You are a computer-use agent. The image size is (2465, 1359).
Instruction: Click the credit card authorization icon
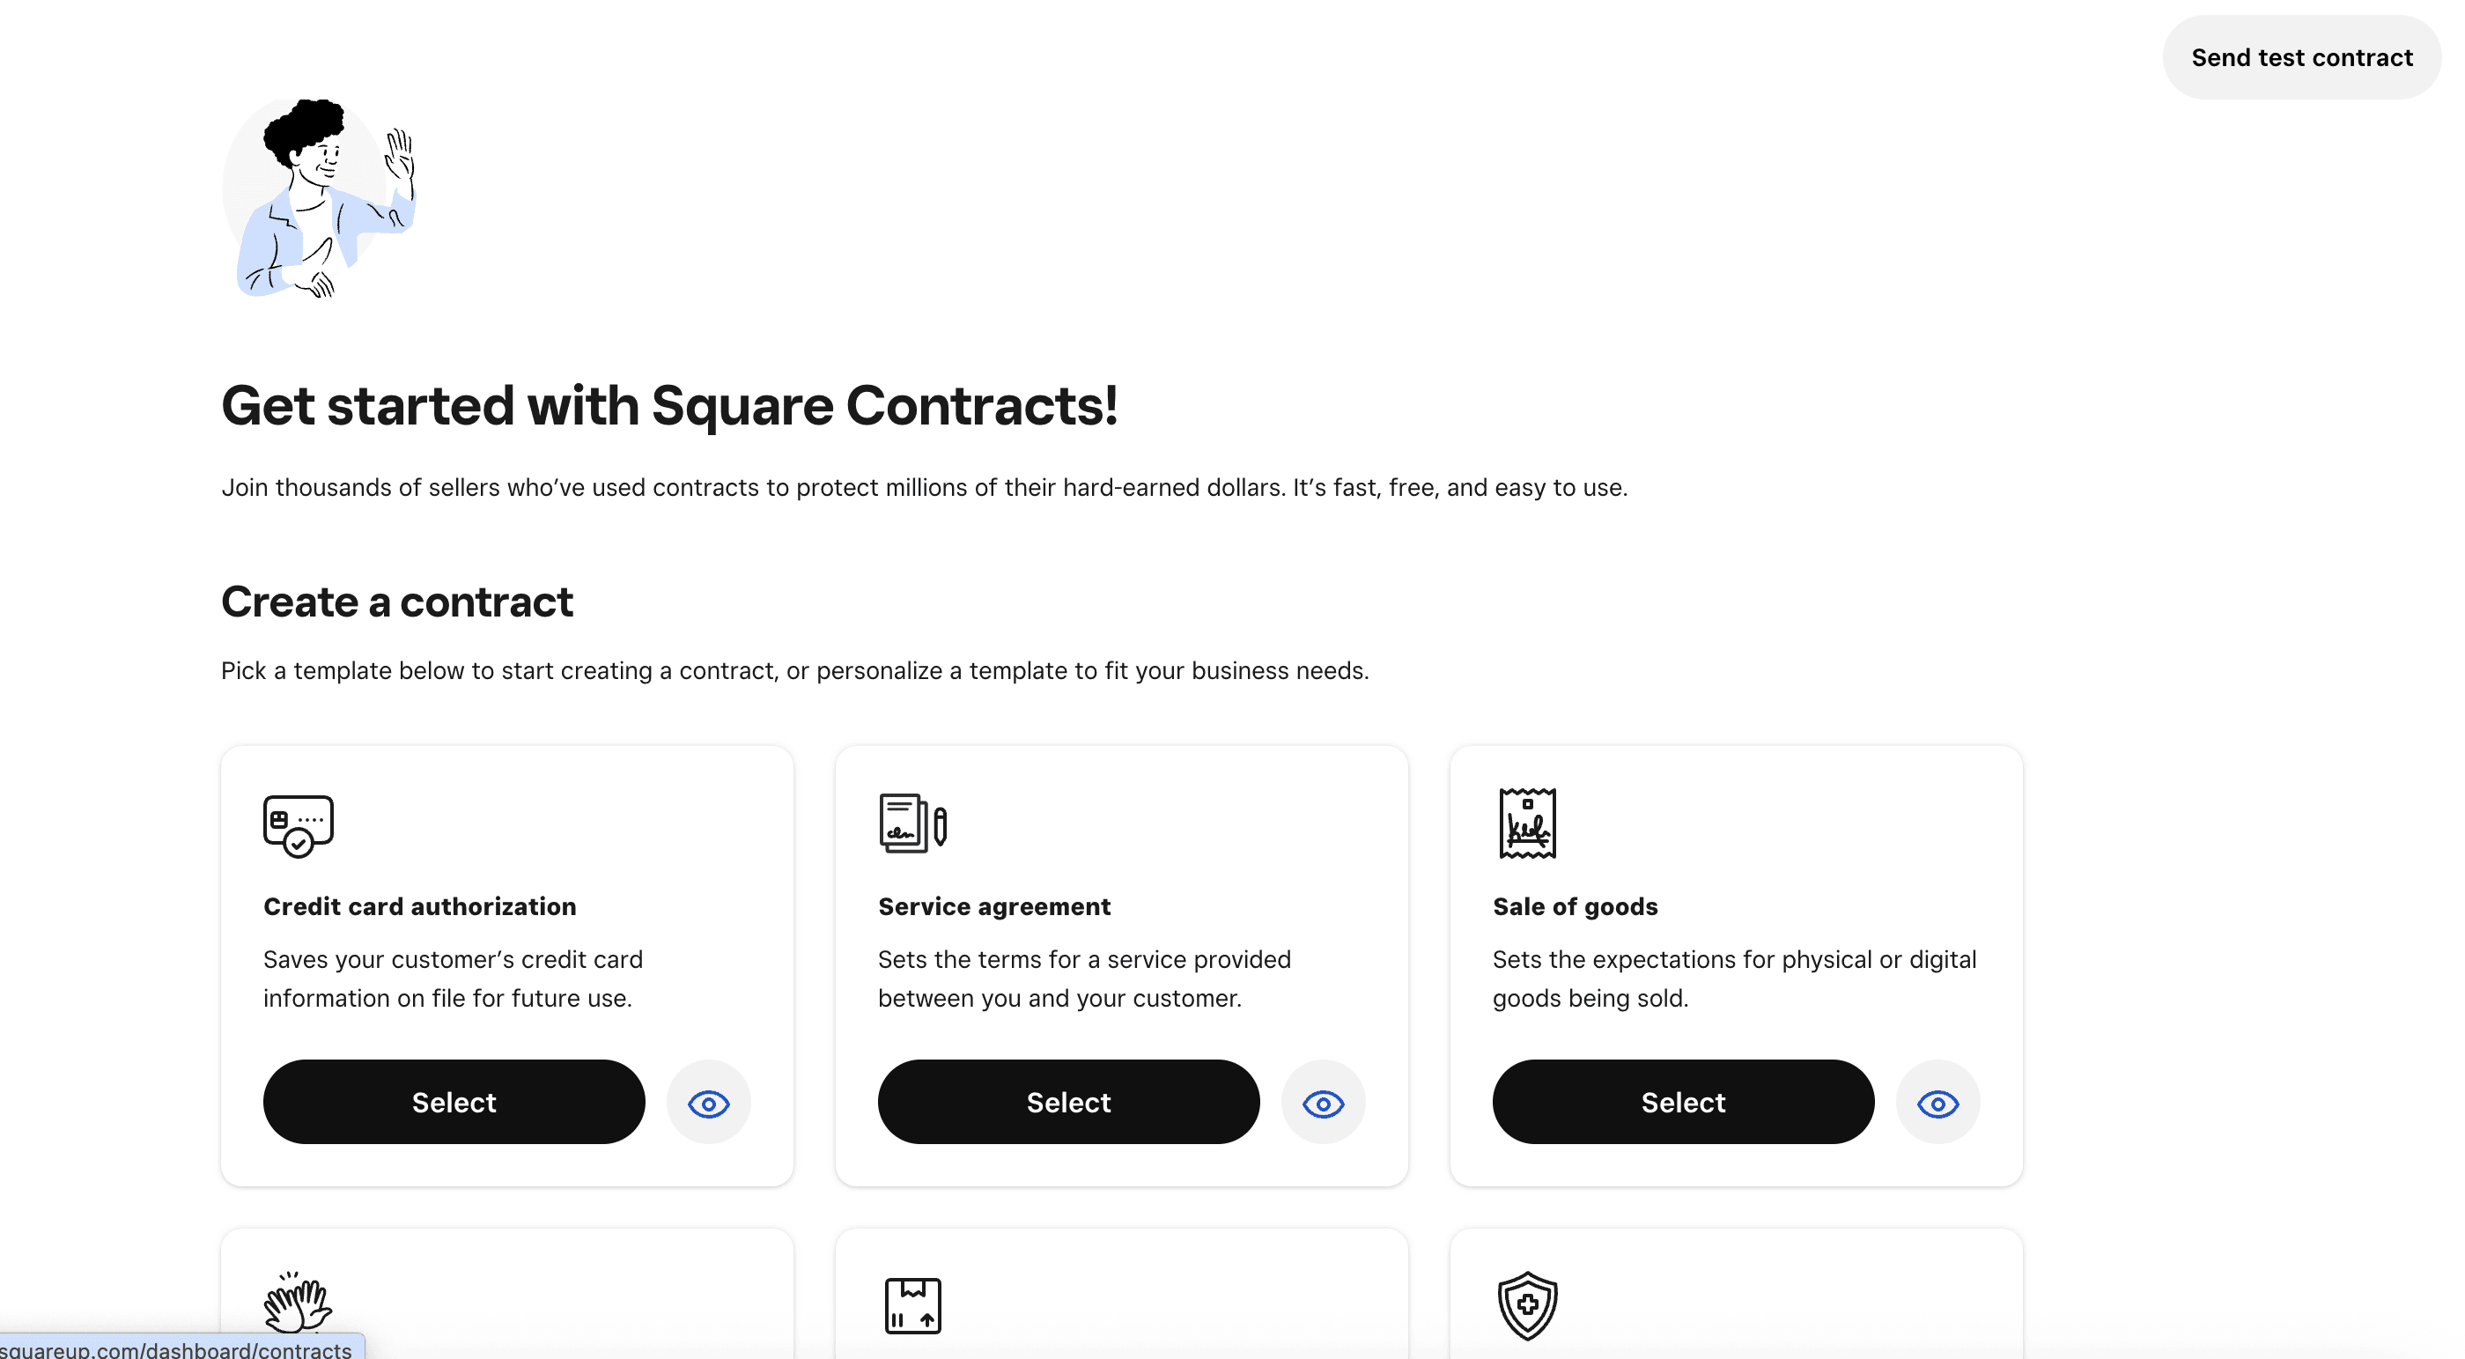(x=298, y=825)
